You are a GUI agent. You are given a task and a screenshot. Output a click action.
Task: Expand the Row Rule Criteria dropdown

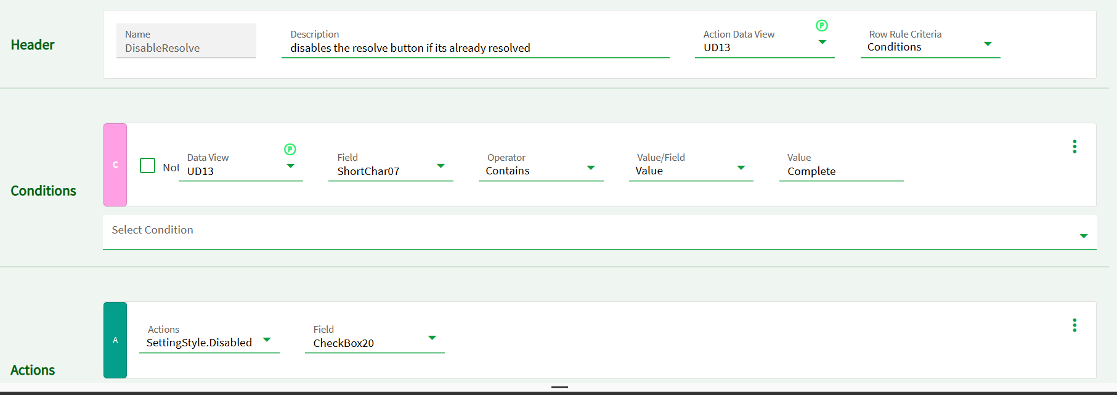pyautogui.click(x=988, y=44)
